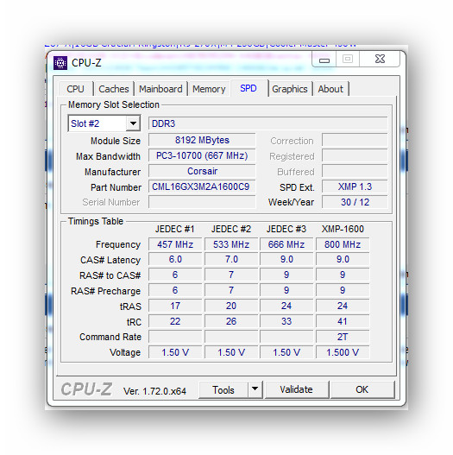Click the 2T Command Rate cell

(343, 337)
